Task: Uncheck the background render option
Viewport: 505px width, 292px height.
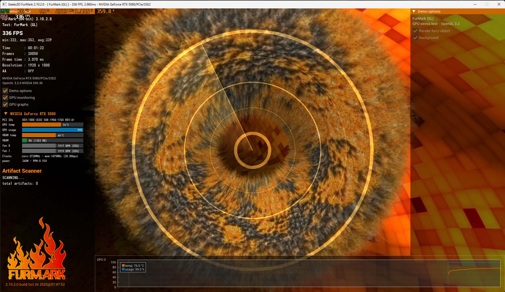Action: 415,38
